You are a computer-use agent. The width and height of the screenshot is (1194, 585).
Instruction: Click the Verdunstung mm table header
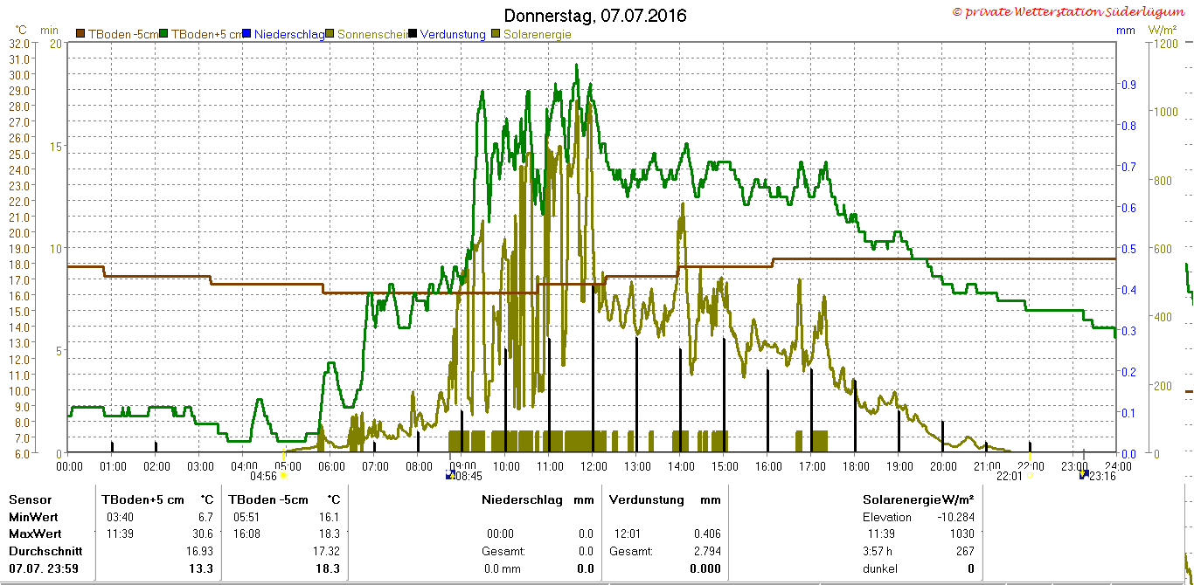[x=665, y=500]
